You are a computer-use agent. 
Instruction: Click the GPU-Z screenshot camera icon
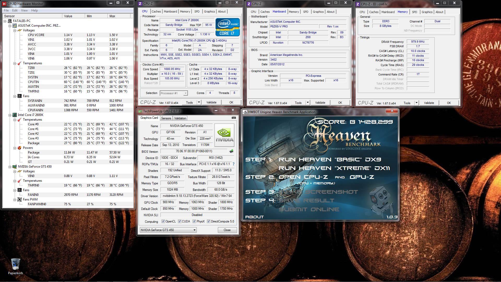point(234,118)
